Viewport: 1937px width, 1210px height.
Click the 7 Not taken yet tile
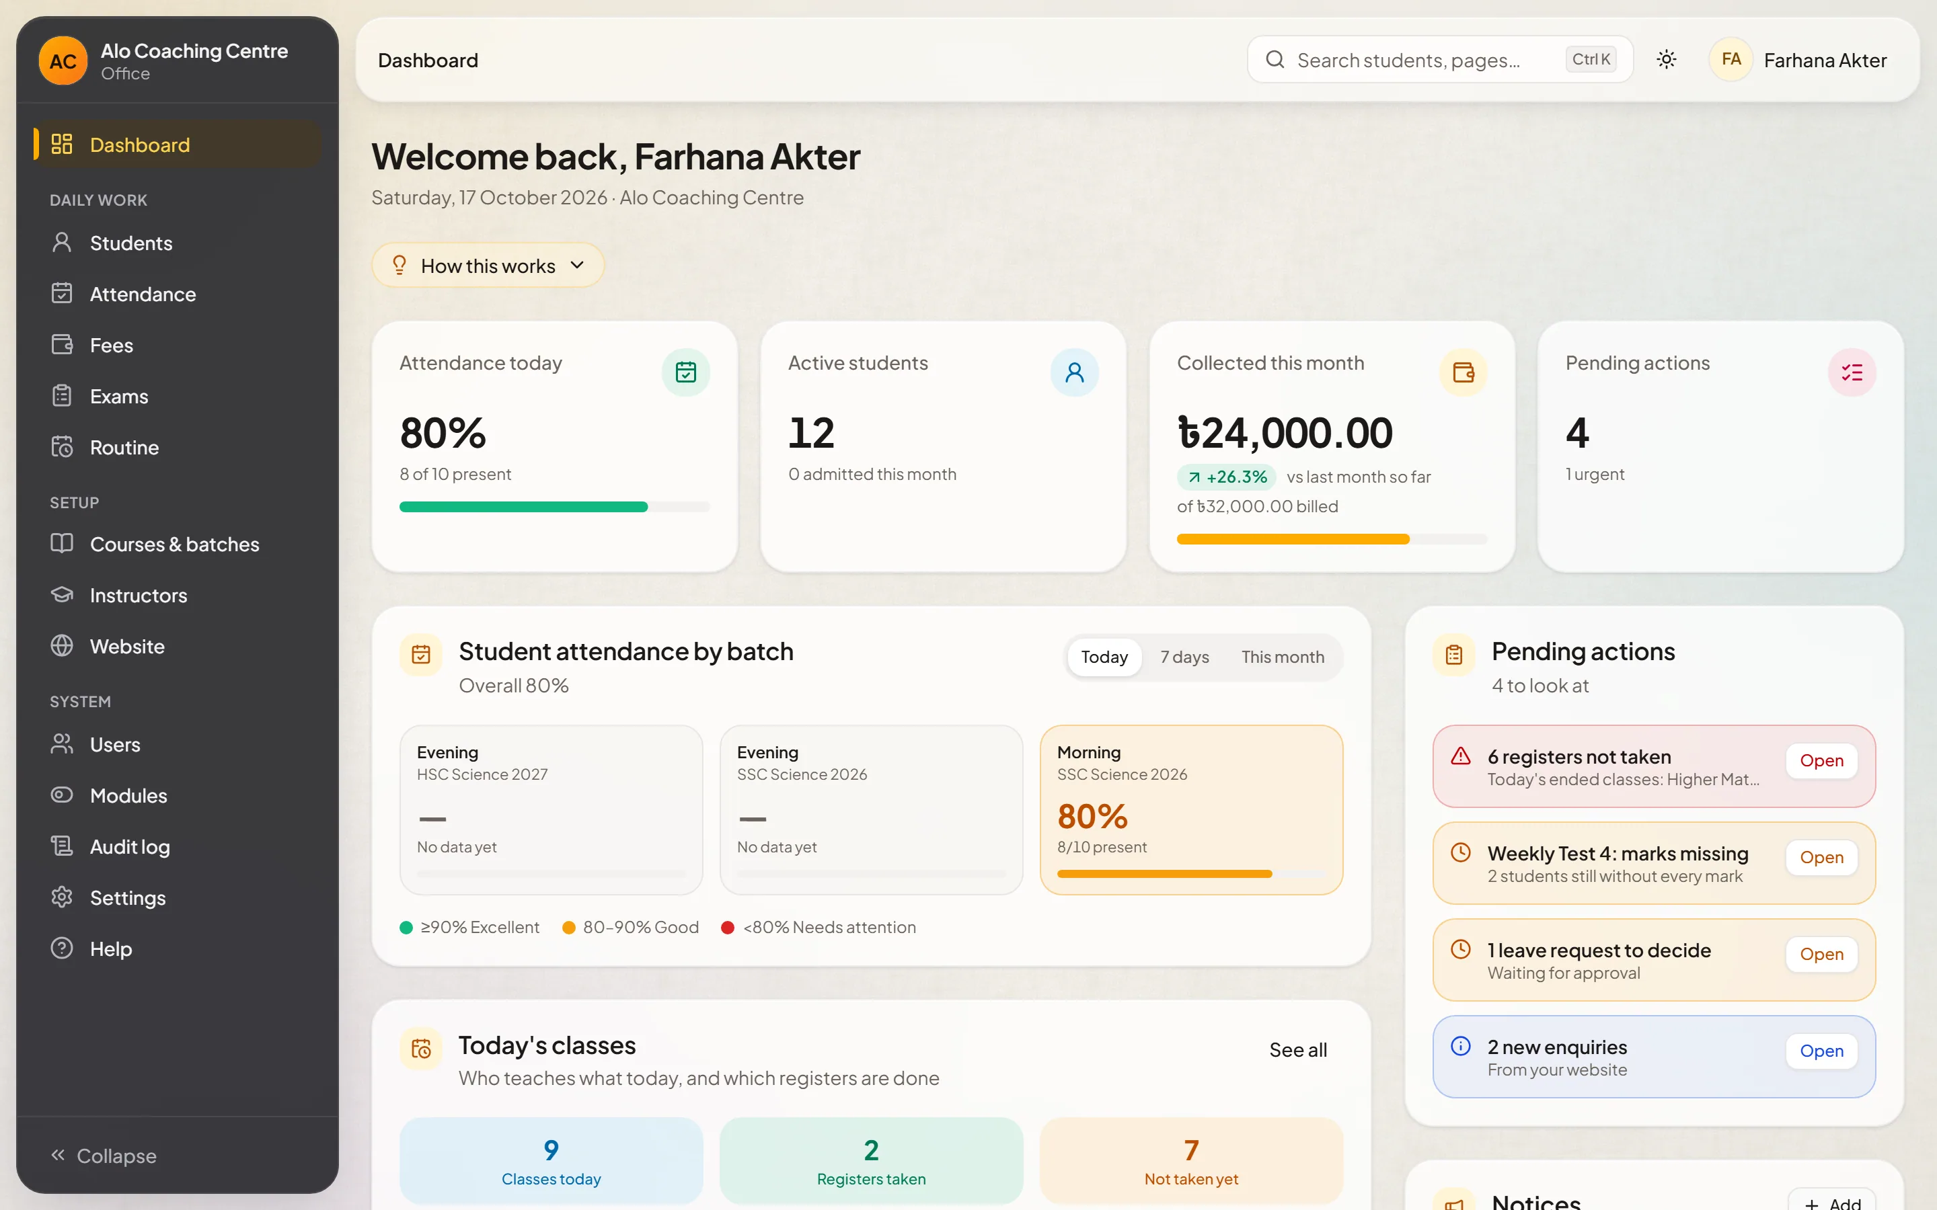tap(1191, 1161)
